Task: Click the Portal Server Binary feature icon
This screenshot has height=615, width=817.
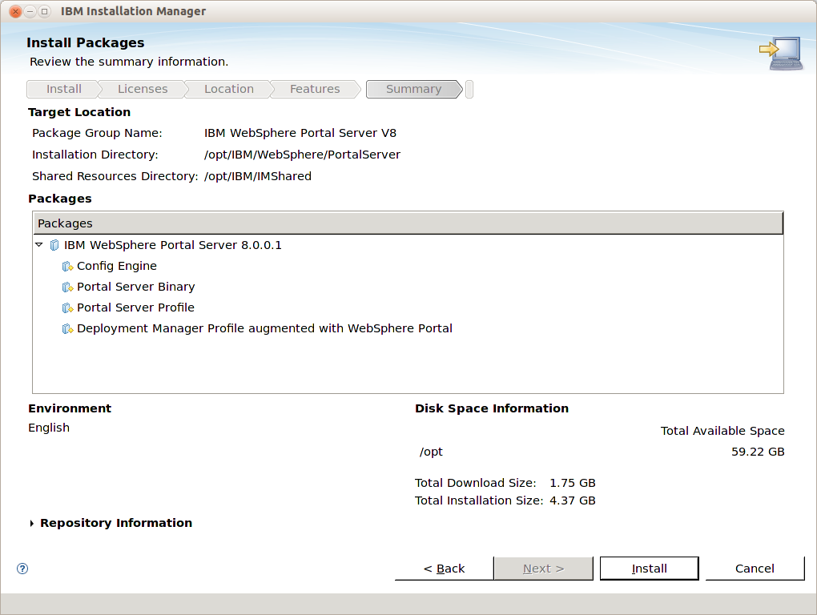Action: pos(67,287)
